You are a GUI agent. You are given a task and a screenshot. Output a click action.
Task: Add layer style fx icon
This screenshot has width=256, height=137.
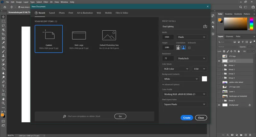(x=228, y=135)
